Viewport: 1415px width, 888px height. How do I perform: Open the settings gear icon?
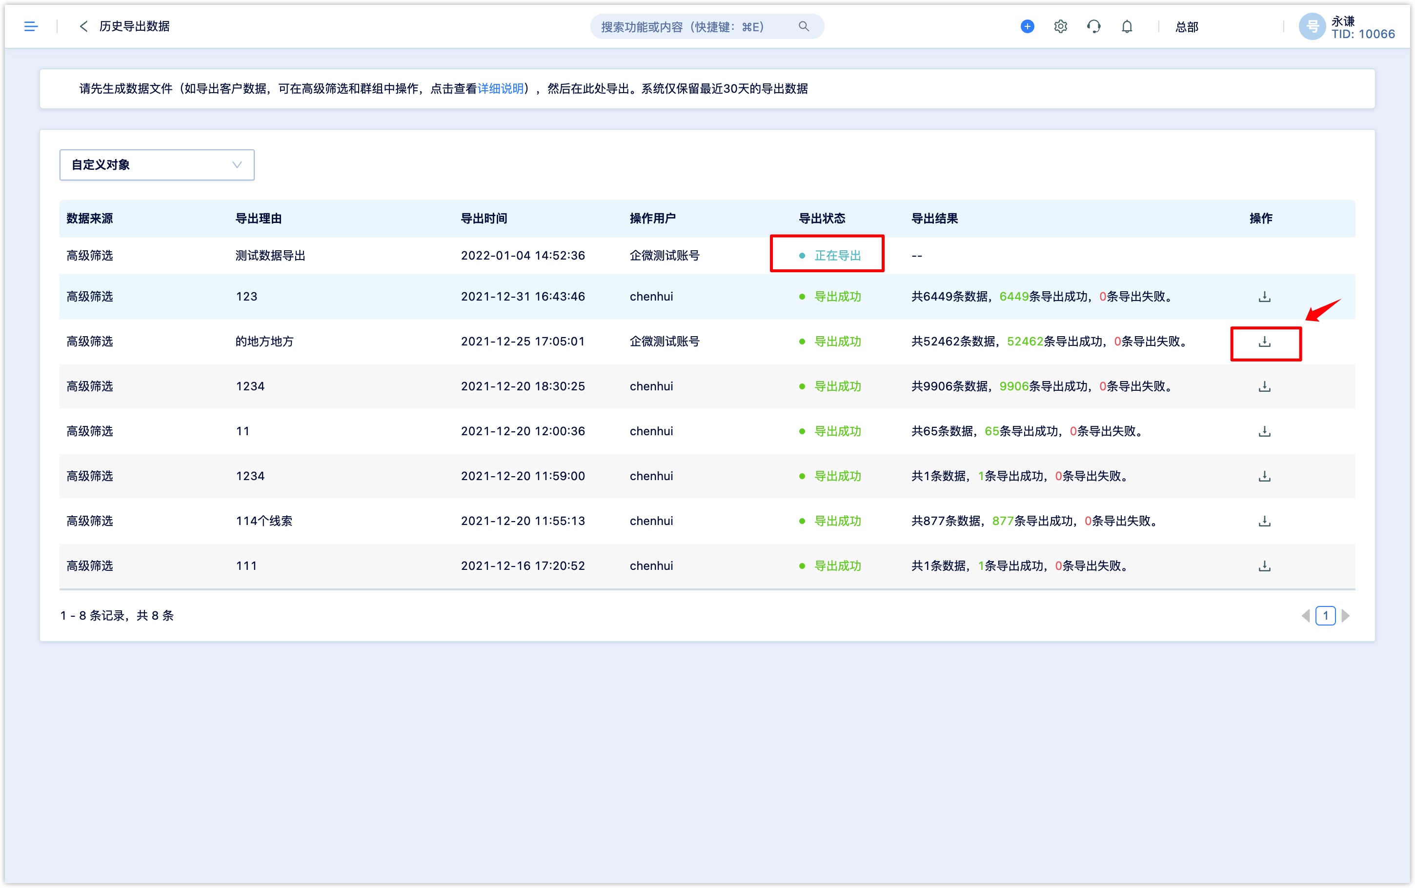coord(1060,26)
